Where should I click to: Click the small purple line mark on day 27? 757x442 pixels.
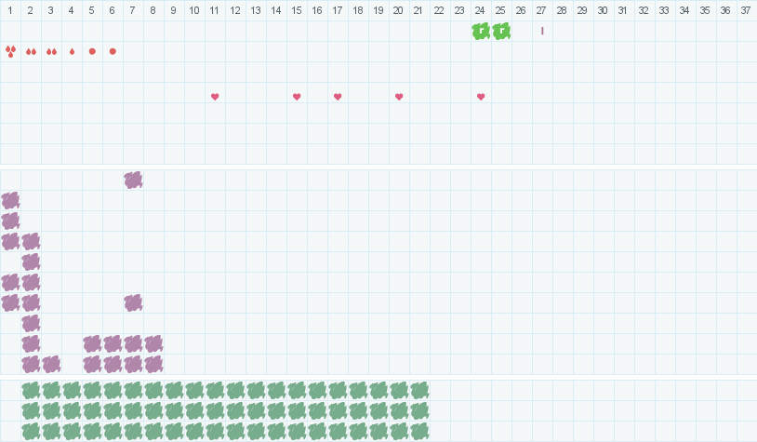542,31
